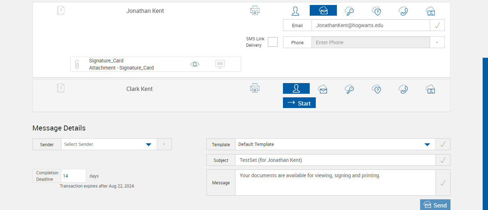Enable SMS Link Delivery checkbox
The height and width of the screenshot is (210, 488).
pyautogui.click(x=273, y=42)
